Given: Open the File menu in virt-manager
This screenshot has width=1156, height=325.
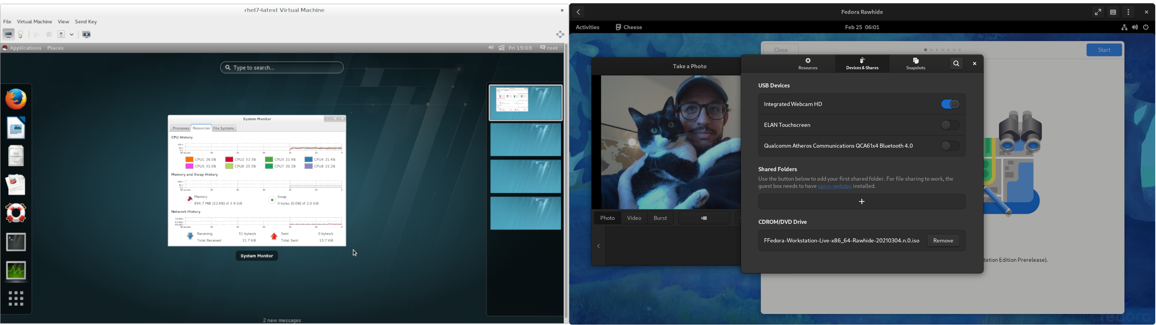Looking at the screenshot, I should 7,22.
